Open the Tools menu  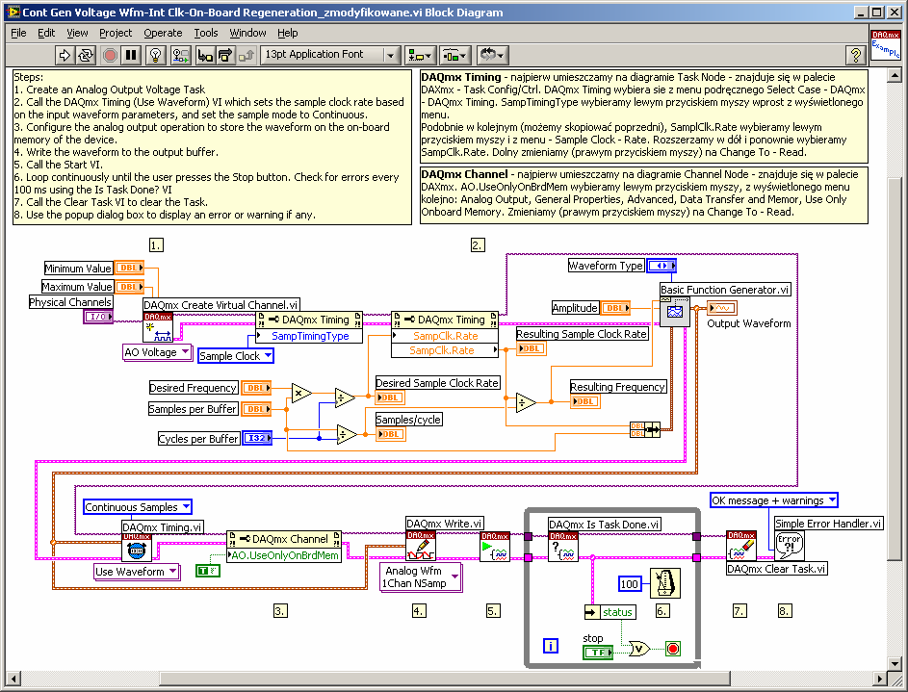(205, 33)
